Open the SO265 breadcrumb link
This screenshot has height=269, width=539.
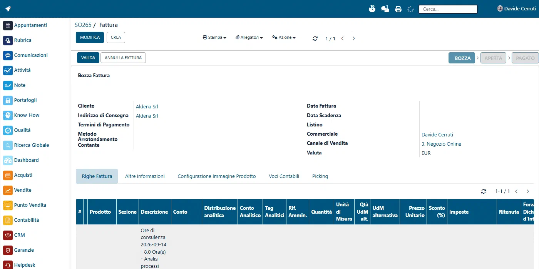pyautogui.click(x=83, y=25)
